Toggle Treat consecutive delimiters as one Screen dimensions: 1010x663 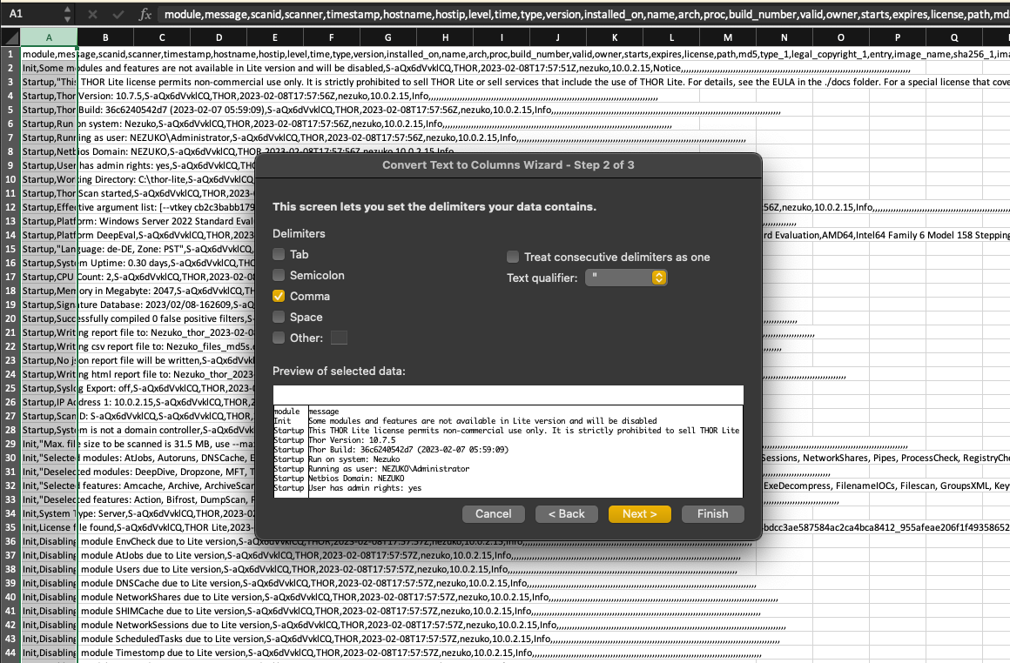click(x=514, y=257)
